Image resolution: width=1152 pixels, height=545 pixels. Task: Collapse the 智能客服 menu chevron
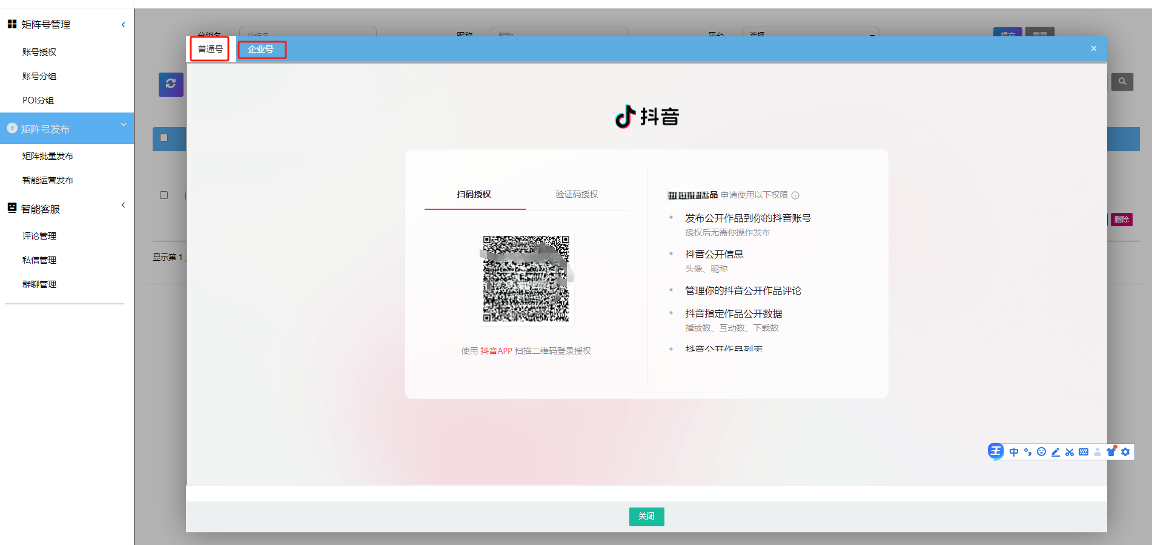click(x=124, y=205)
